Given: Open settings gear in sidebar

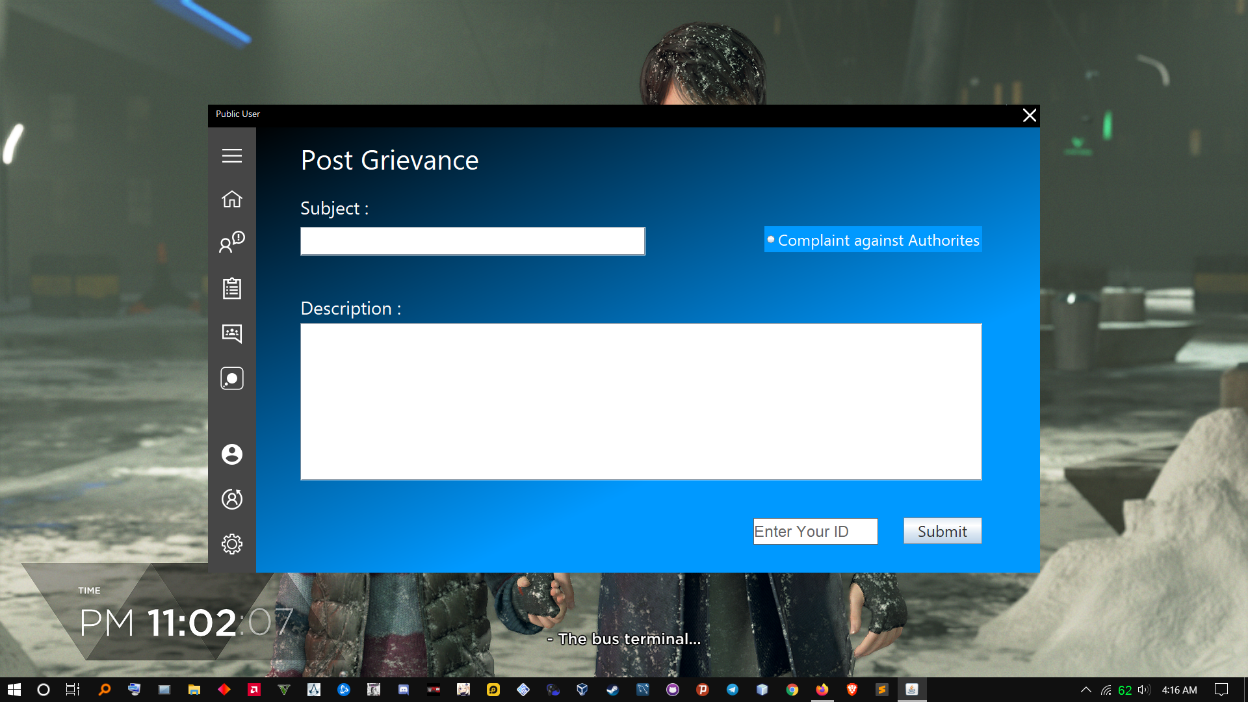Looking at the screenshot, I should coord(231,544).
